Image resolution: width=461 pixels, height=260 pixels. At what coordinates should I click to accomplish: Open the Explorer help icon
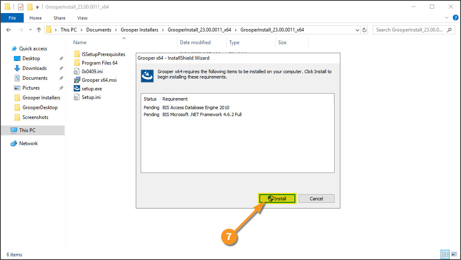tap(455, 18)
